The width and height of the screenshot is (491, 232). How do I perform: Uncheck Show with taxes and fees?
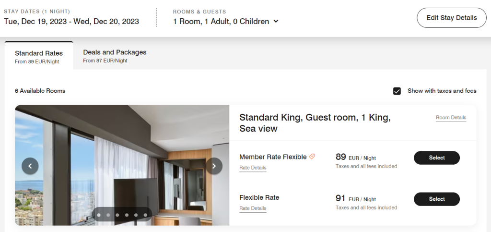397,91
